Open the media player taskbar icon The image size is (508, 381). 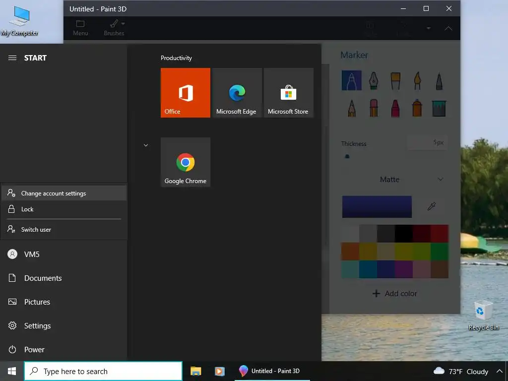coord(220,371)
